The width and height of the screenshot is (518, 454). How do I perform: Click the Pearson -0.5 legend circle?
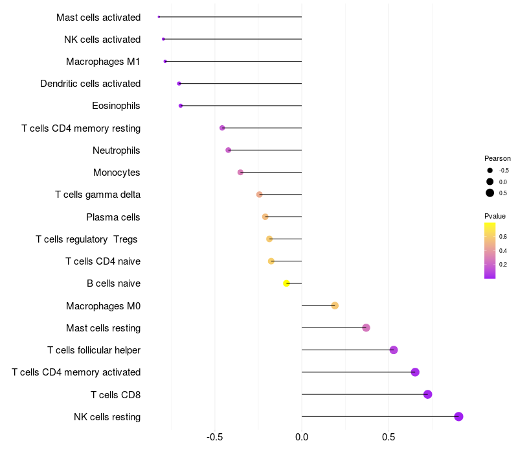[490, 171]
